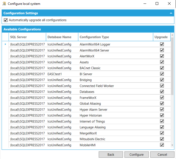This screenshot has height=159, width=176.
Task: Select the FrameWorX cell
Action: coord(116,98)
